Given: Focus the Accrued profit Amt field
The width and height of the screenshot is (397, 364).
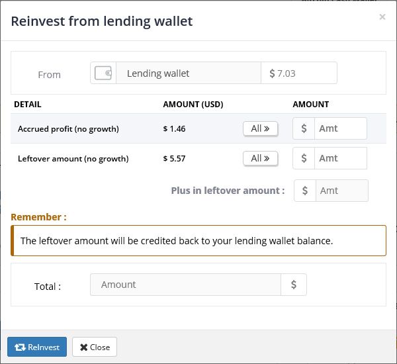Looking at the screenshot, I should click(341, 128).
